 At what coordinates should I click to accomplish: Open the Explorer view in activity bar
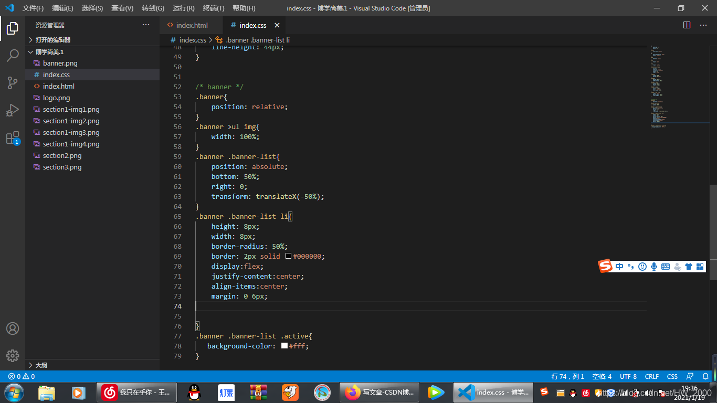tap(13, 28)
